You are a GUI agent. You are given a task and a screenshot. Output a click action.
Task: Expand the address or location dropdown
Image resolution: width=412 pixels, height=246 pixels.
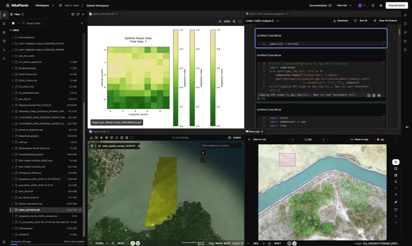point(239,145)
